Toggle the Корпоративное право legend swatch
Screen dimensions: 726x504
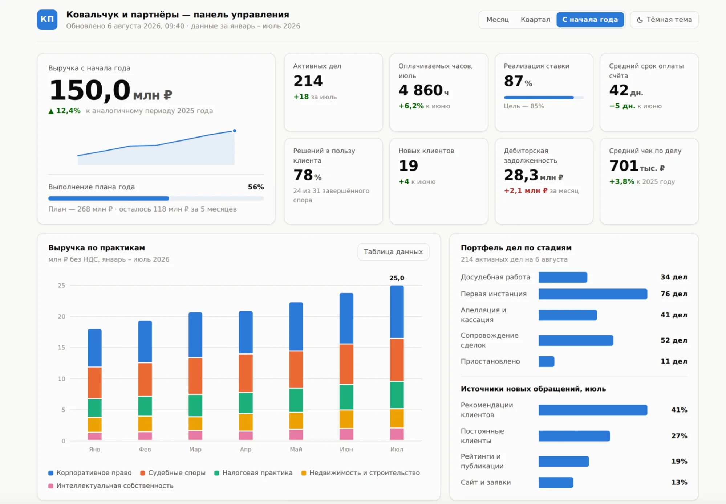point(51,473)
